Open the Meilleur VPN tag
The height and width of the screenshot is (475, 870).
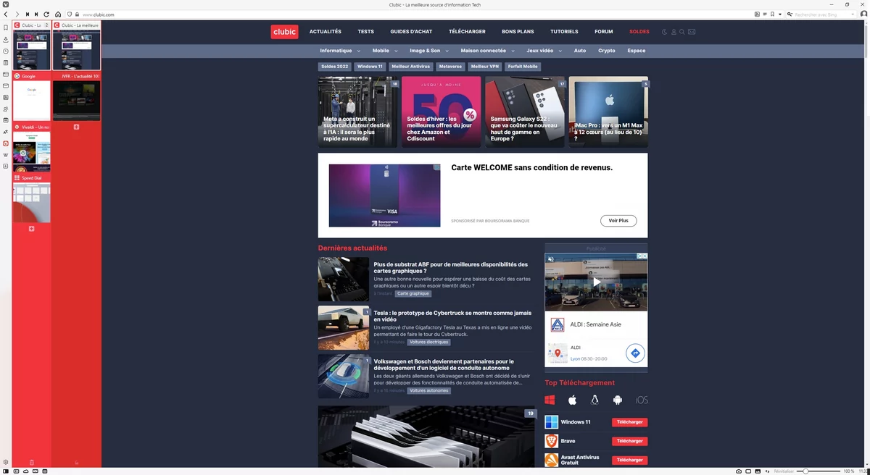pyautogui.click(x=484, y=67)
